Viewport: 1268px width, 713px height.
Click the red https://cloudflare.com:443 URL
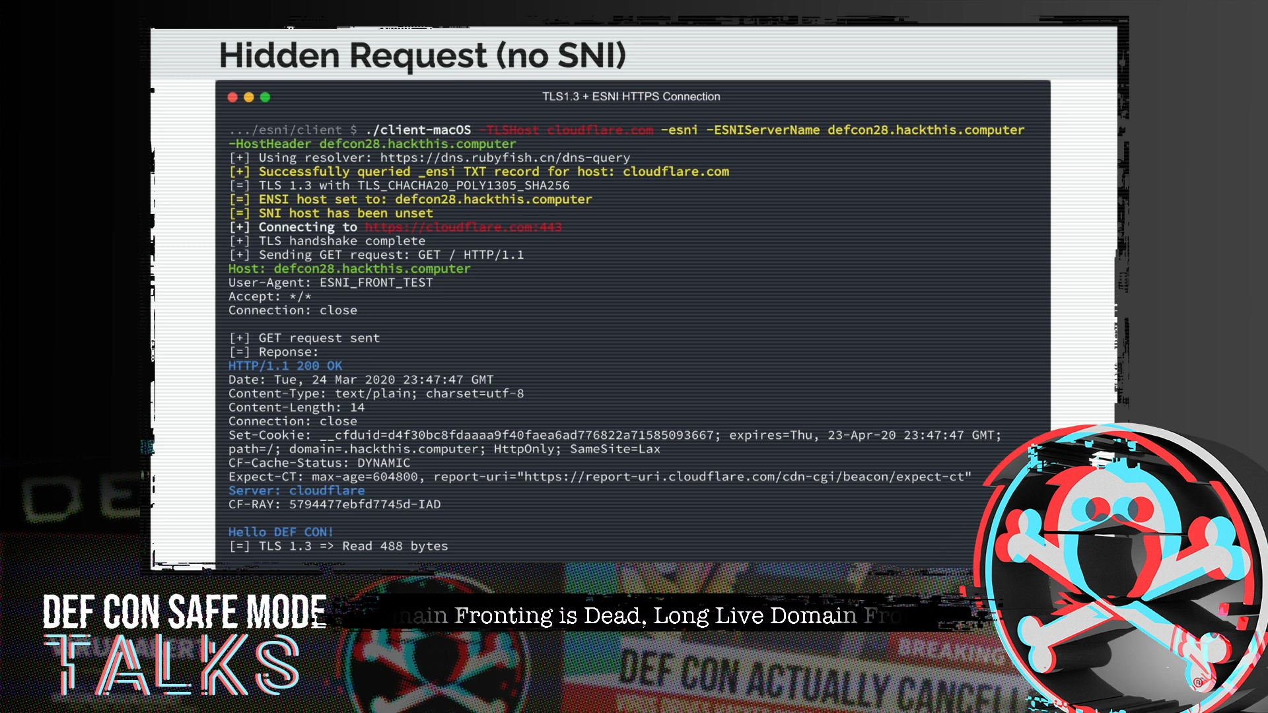tap(463, 227)
